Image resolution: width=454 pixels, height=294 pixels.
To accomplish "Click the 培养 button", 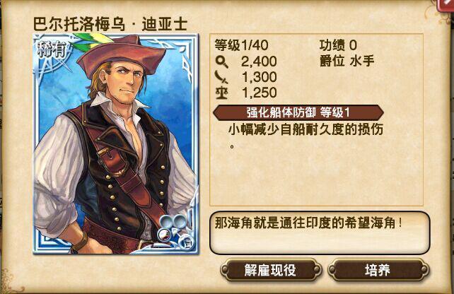I will click(378, 270).
